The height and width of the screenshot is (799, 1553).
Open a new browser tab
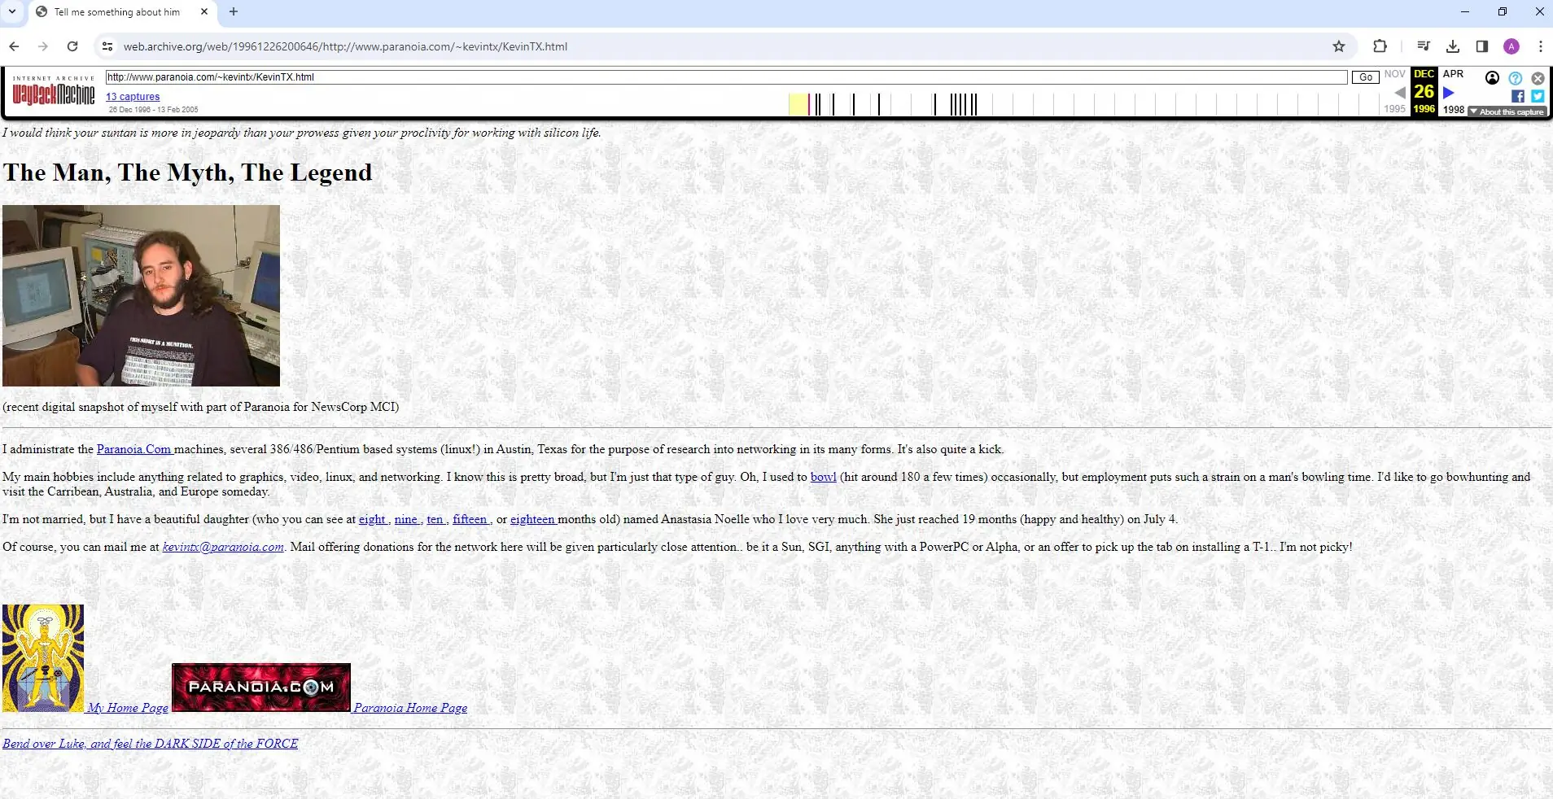[234, 11]
